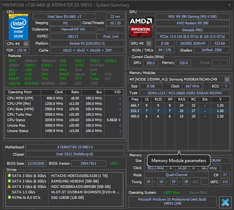Click the 135 W TDP field

tap(22, 50)
